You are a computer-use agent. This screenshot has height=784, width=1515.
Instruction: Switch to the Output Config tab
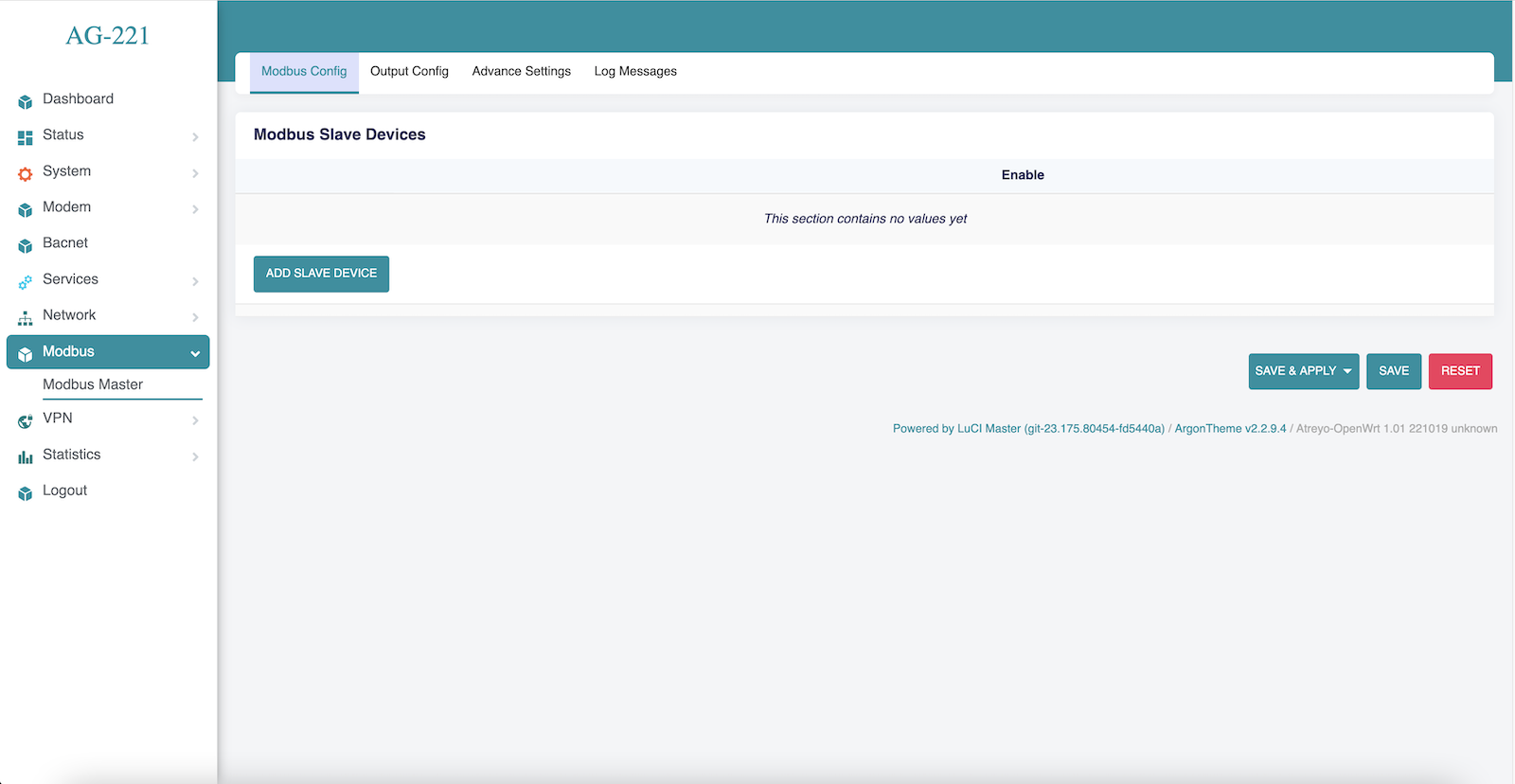coord(409,72)
